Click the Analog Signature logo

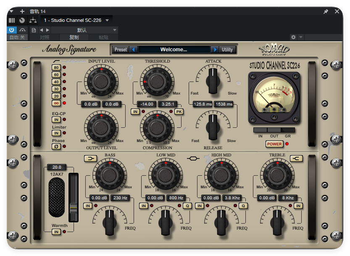coord(69,49)
